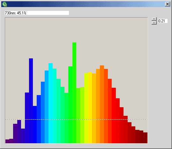Click the green HT application icon in title bar

point(4,4)
